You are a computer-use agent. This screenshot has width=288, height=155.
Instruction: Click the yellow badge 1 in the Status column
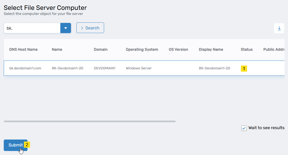click(x=244, y=69)
